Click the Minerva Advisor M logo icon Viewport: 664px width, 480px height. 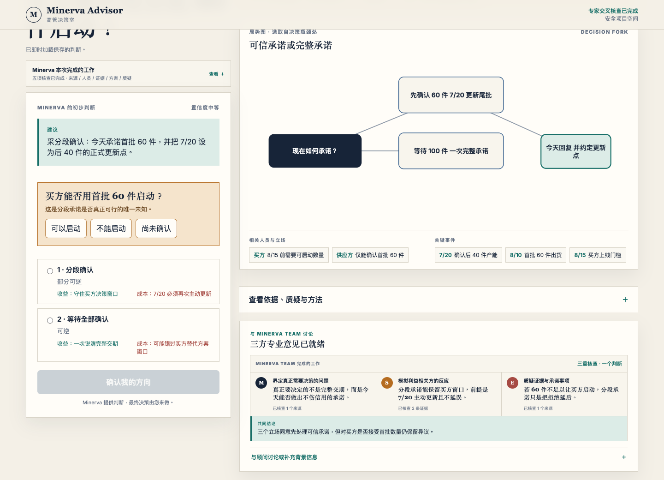tap(34, 15)
